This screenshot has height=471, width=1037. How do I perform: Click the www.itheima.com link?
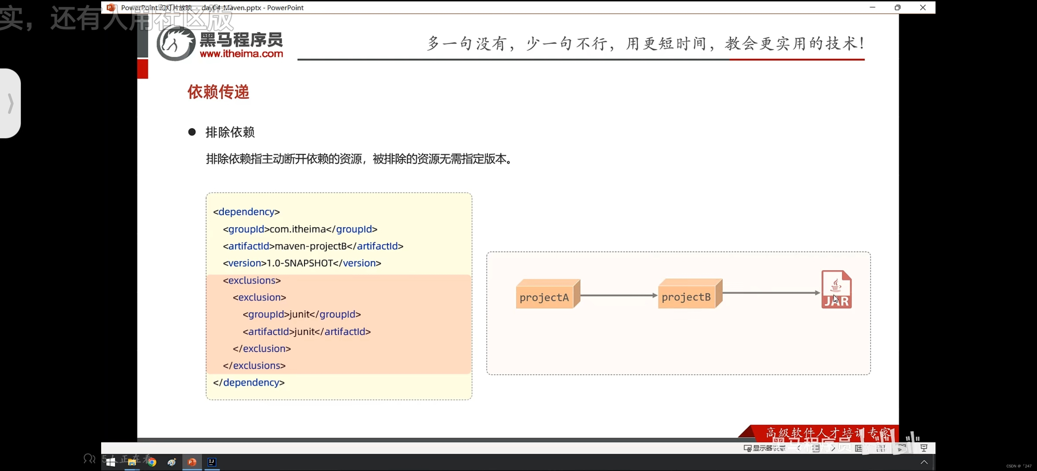pyautogui.click(x=241, y=54)
